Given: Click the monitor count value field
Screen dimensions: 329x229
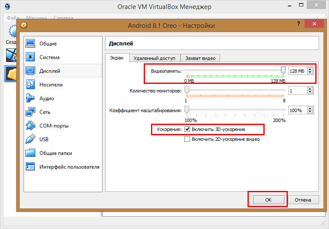Looking at the screenshot, I should tap(298, 91).
